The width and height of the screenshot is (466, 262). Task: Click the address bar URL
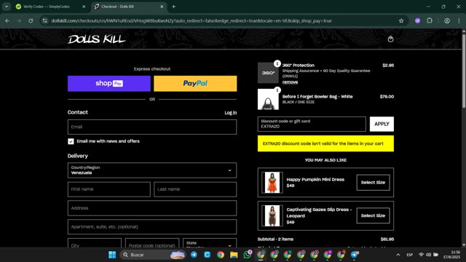191,21
